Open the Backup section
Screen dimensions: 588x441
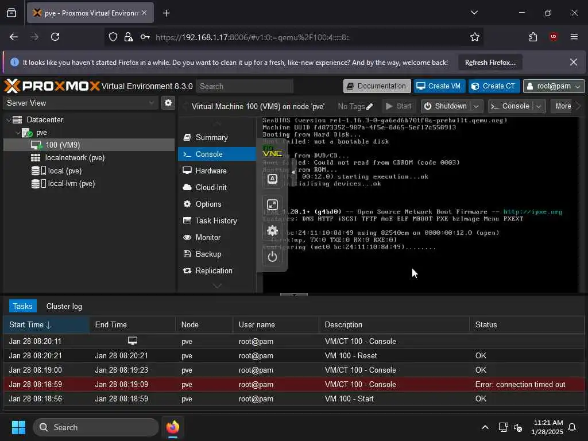pos(216,254)
